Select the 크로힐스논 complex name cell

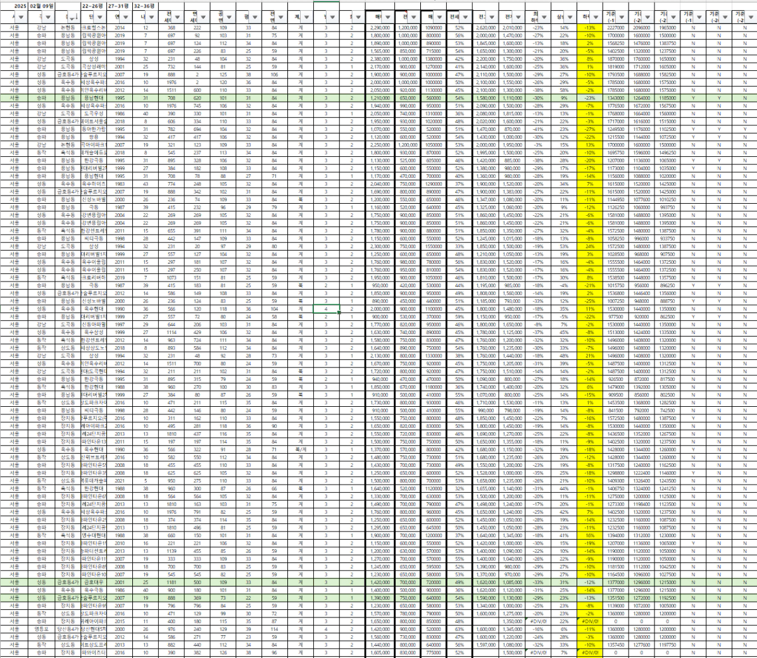(x=92, y=27)
